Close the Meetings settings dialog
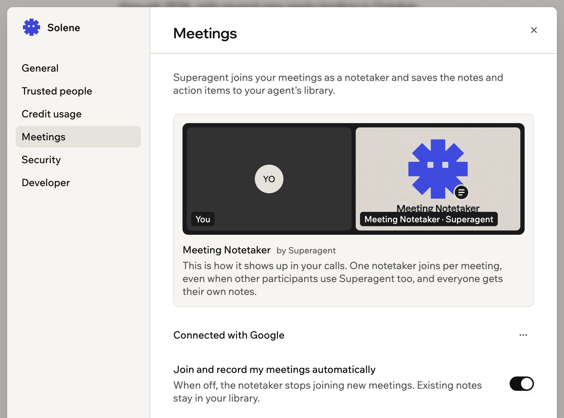 pyautogui.click(x=534, y=30)
